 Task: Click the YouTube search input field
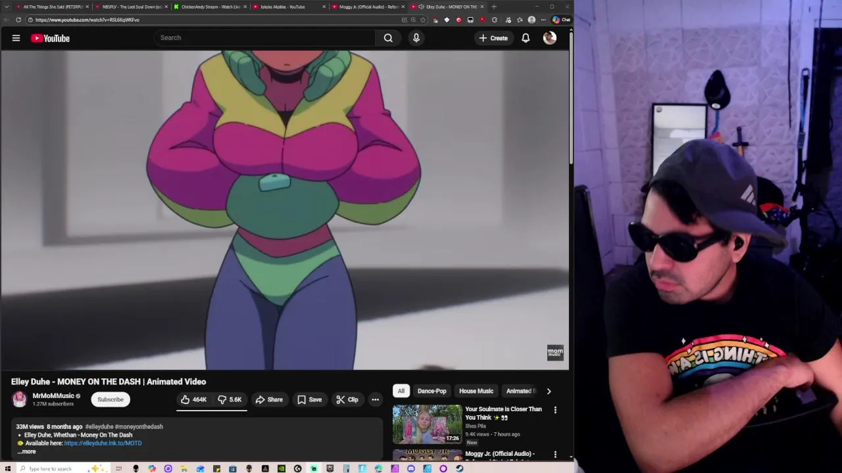266,37
